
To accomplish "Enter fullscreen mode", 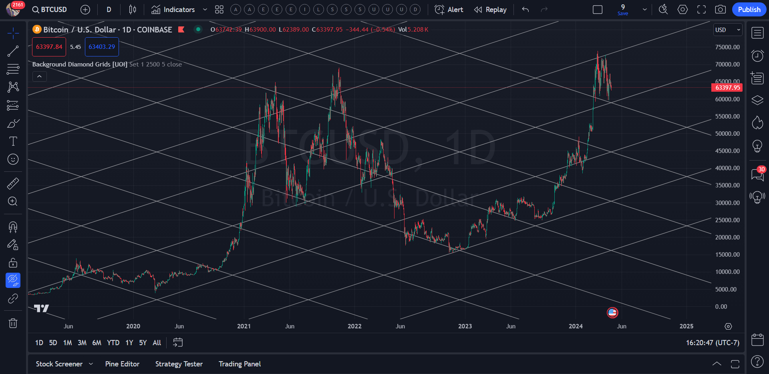I will click(701, 10).
